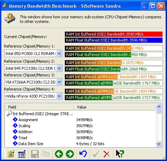
Task: Open module options icon in bottom toolbar
Action: pyautogui.click(x=11, y=154)
